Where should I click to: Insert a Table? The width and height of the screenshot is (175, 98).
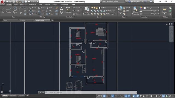click(76, 14)
